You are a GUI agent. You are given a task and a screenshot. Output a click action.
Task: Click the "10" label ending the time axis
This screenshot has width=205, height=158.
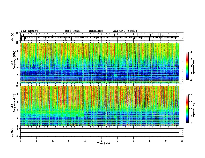[x=182, y=141]
